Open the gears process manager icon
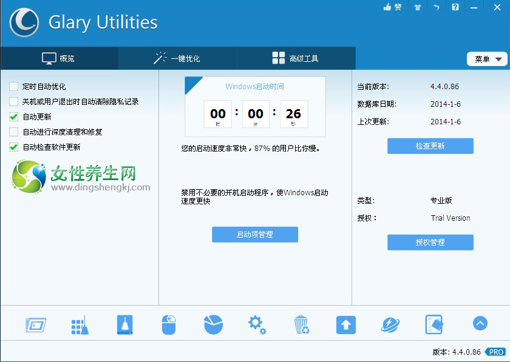510x362 pixels. point(257,324)
